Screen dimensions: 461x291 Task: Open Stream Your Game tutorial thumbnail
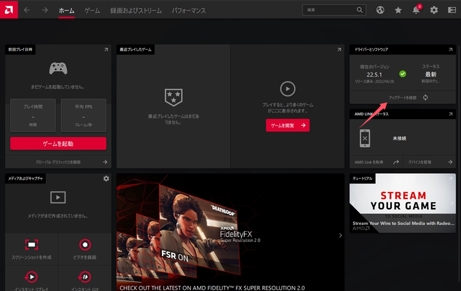(x=403, y=203)
